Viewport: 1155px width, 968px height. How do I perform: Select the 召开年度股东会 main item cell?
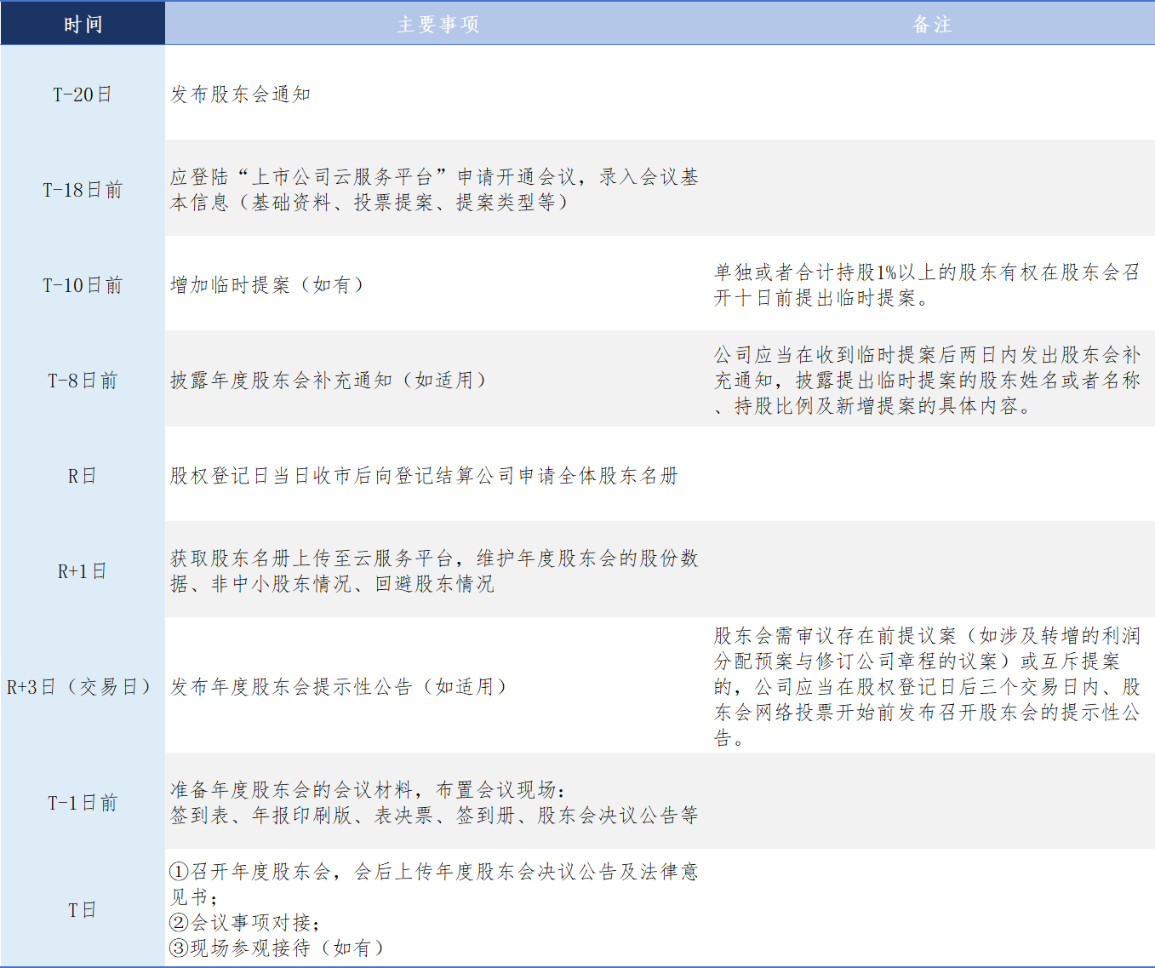click(434, 909)
